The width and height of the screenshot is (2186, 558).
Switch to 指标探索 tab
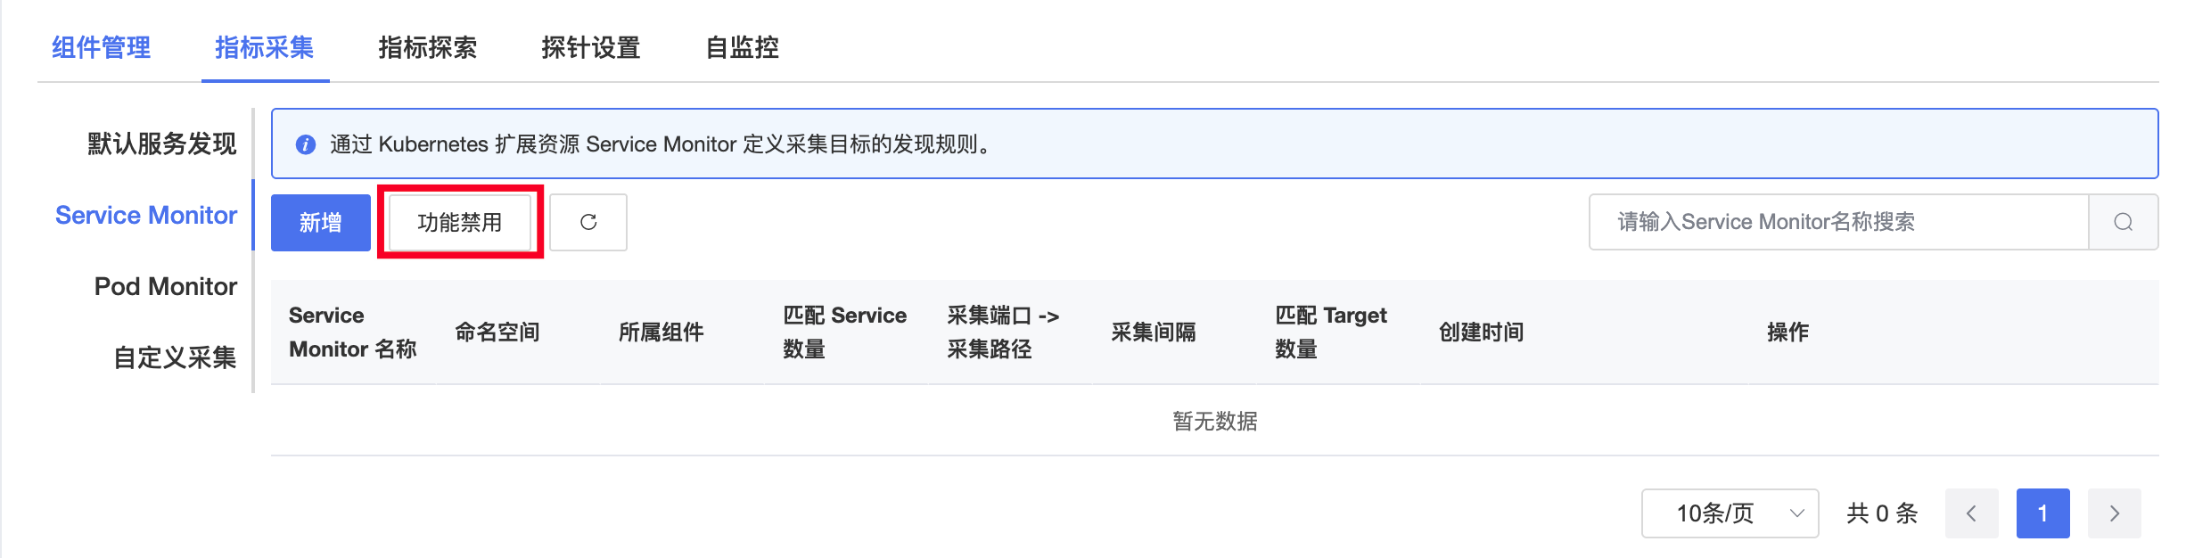coord(428,47)
